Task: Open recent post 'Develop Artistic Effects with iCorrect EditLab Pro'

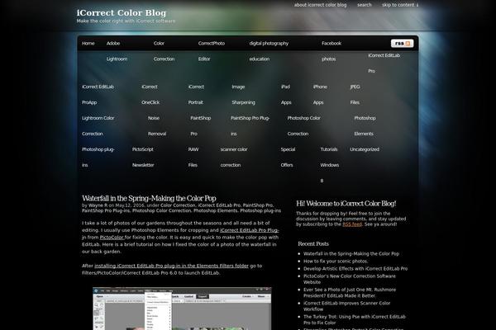Action: 355,269
